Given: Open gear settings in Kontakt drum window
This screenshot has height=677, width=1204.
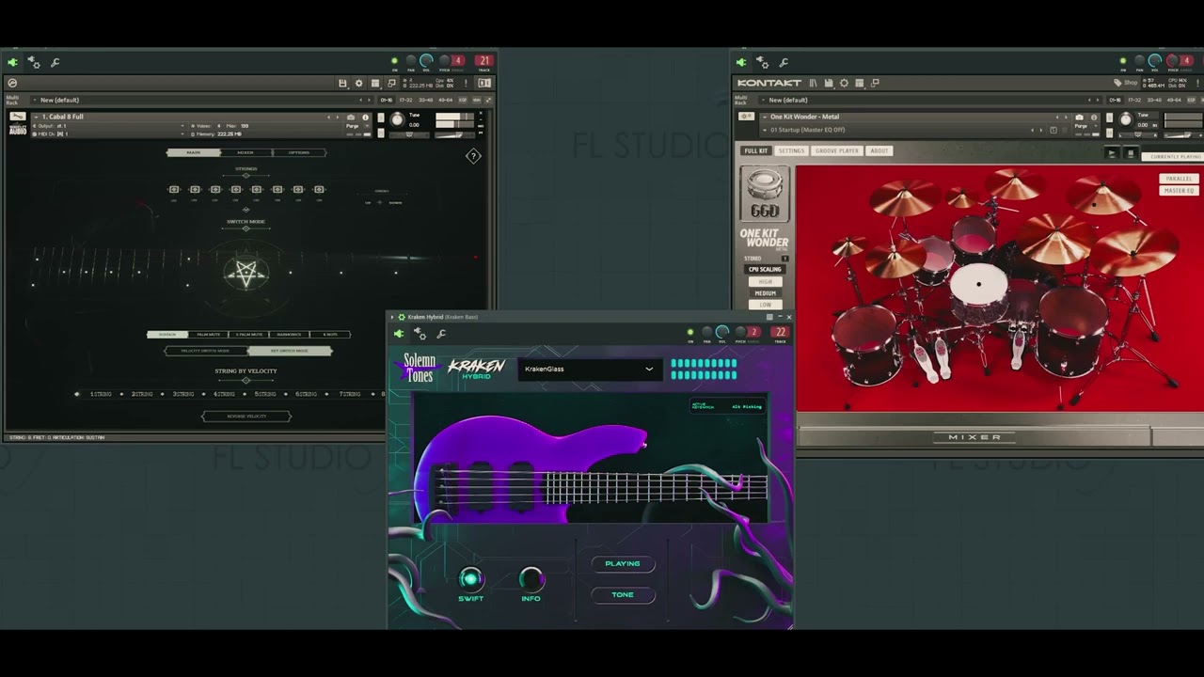Looking at the screenshot, I should tap(844, 83).
